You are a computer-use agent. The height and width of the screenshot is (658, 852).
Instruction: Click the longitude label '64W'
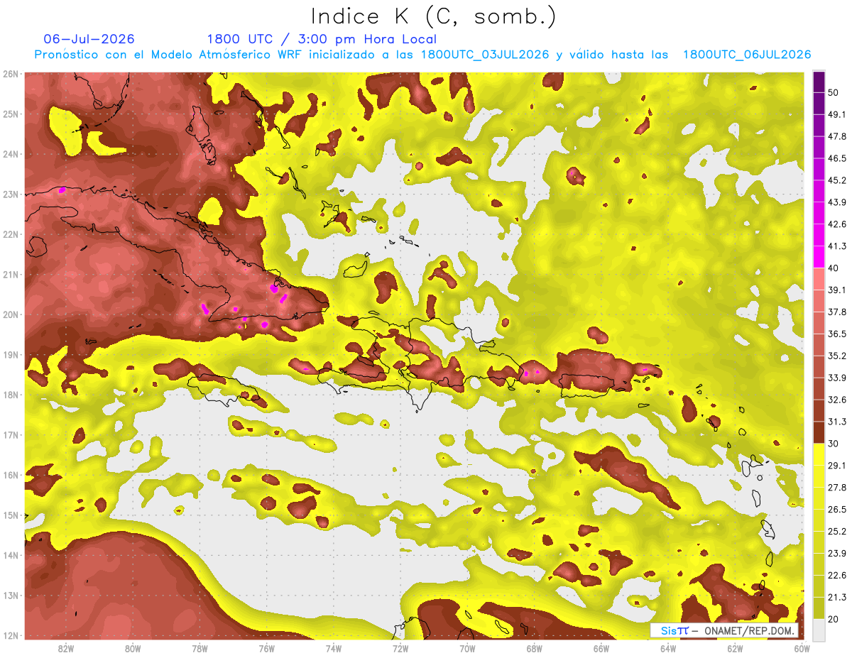pos(668,648)
